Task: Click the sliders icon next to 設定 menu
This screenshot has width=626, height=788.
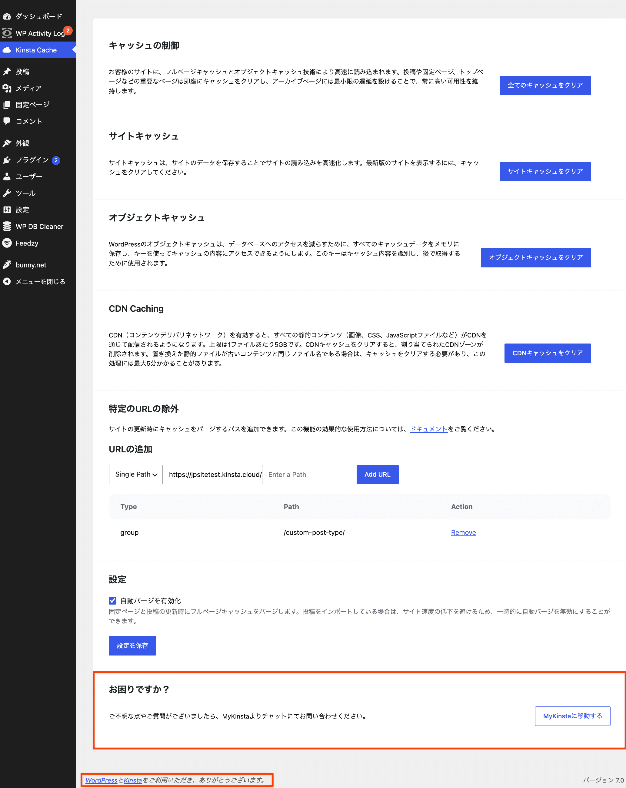Action: pyautogui.click(x=7, y=210)
